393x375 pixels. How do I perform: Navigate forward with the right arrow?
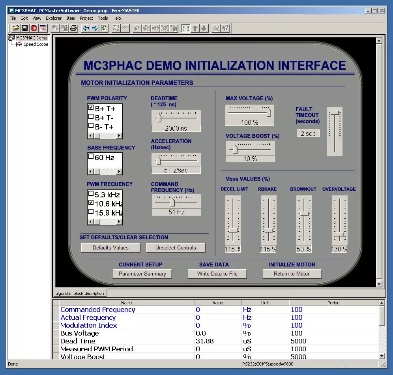(x=95, y=28)
